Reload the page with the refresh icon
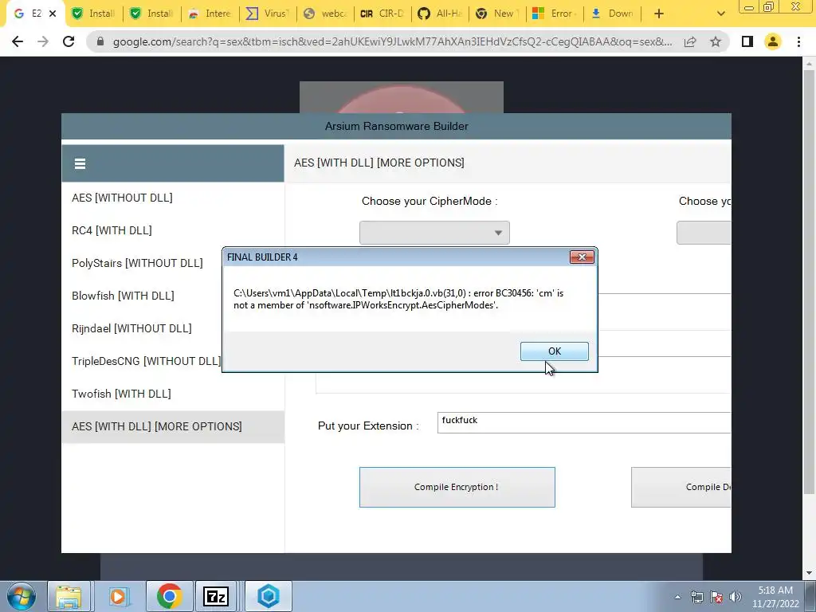The width and height of the screenshot is (816, 612). 69,41
